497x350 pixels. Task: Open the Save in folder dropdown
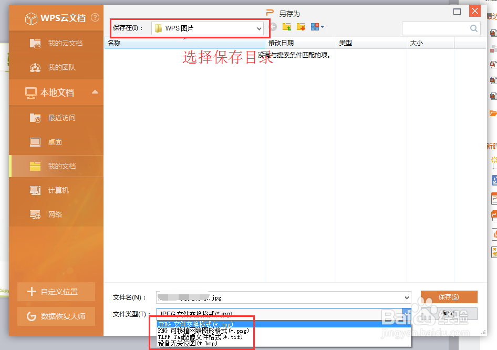tap(208, 28)
